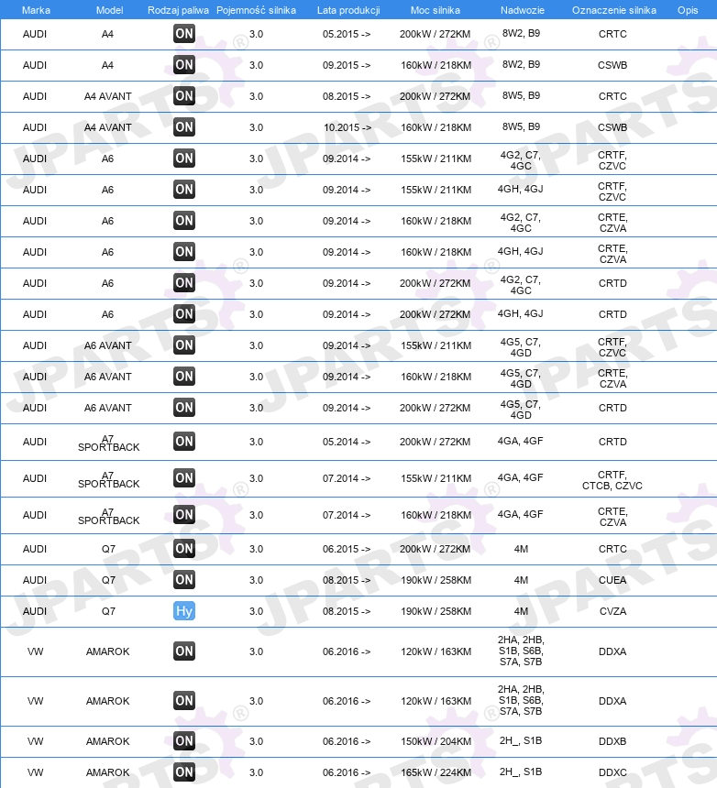Select the 'CRTF, CTCB, CZVC' engine code cell
The width and height of the screenshot is (717, 788).
coord(612,480)
